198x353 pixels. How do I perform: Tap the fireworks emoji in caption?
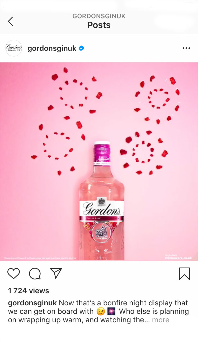coord(111,312)
